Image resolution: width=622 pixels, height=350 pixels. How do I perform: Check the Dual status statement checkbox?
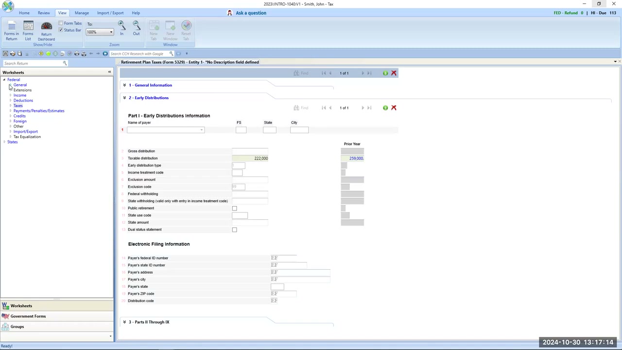click(x=234, y=230)
